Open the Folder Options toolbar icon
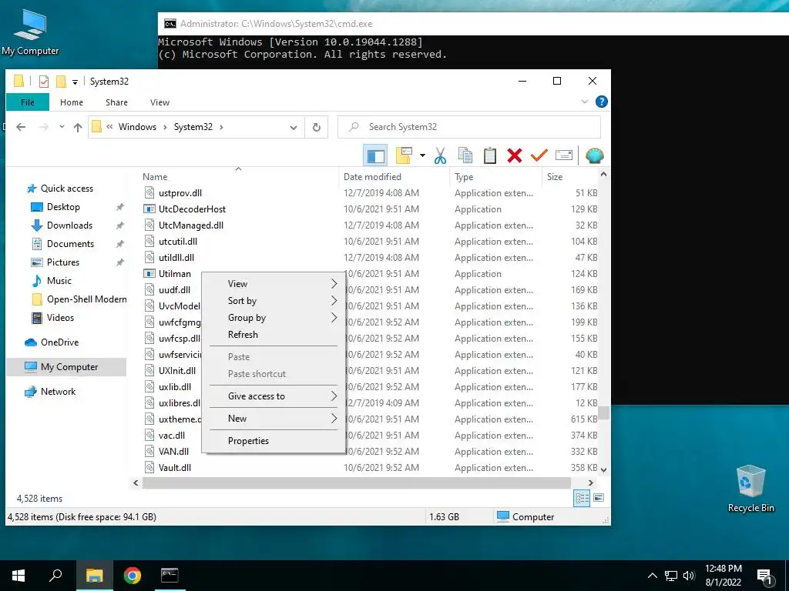Viewport: 789px width, 591px height. [404, 155]
